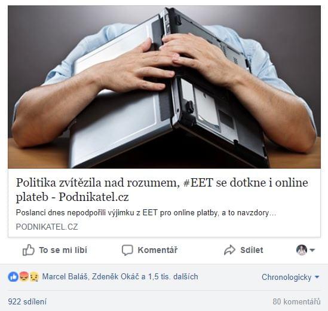
Task: Click the small profile avatar icon
Action: (x=302, y=250)
